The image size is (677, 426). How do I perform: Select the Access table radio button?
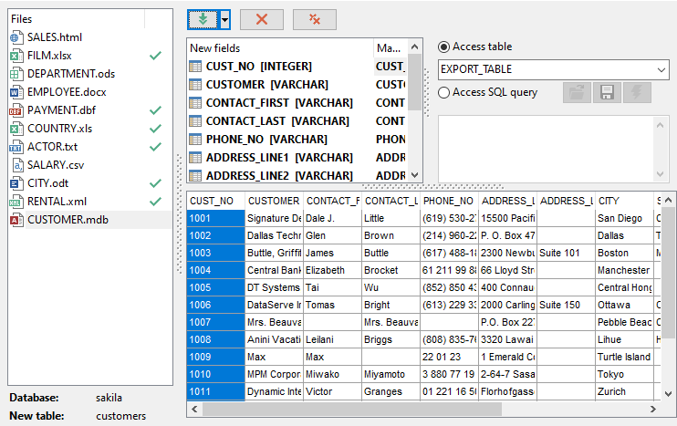point(444,47)
